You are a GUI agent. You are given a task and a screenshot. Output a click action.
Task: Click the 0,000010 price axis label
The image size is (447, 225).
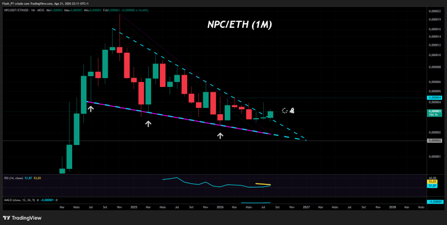point(435,55)
